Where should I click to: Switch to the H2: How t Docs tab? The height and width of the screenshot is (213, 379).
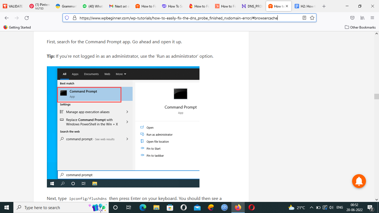305,6
